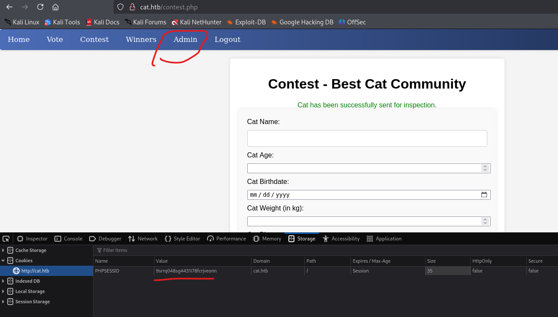558x317 pixels.
Task: Open the Exploit-DB bookmark
Action: click(x=246, y=22)
